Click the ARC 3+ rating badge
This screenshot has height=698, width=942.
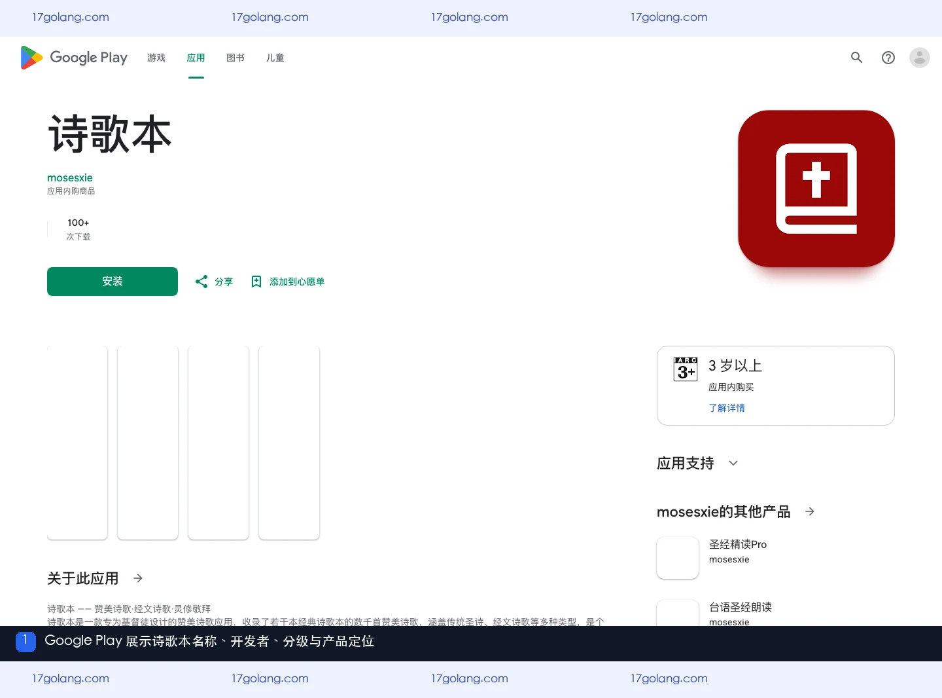(686, 369)
